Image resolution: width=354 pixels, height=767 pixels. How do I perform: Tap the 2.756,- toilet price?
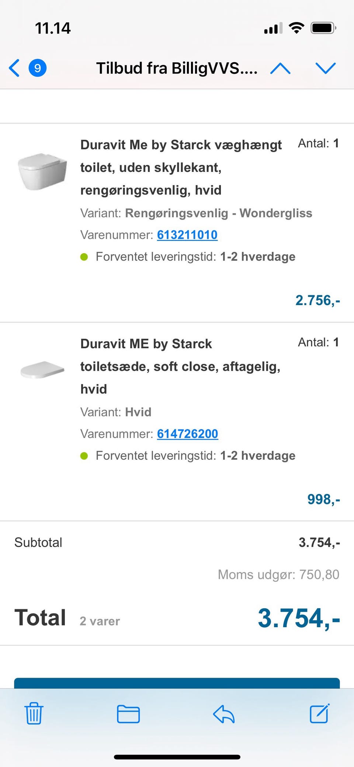point(317,300)
